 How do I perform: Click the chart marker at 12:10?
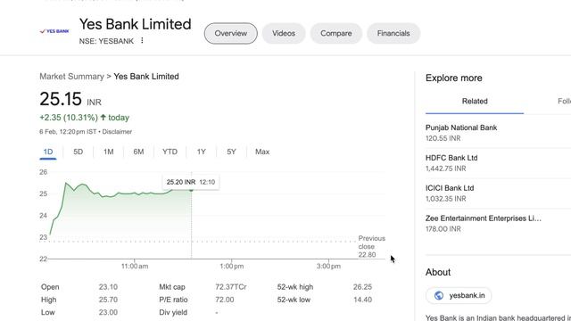coord(191,190)
